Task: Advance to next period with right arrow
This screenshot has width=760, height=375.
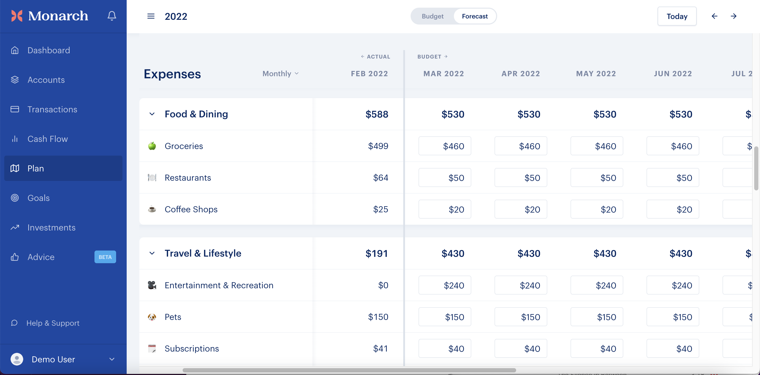Action: 733,16
